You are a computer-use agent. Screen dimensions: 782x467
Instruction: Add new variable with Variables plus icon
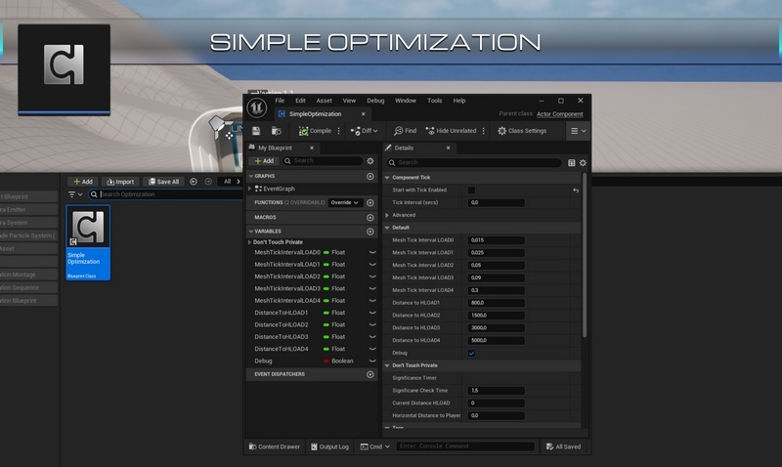pyautogui.click(x=370, y=232)
